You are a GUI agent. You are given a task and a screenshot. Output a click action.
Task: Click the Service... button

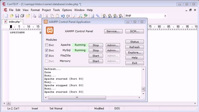point(113,31)
